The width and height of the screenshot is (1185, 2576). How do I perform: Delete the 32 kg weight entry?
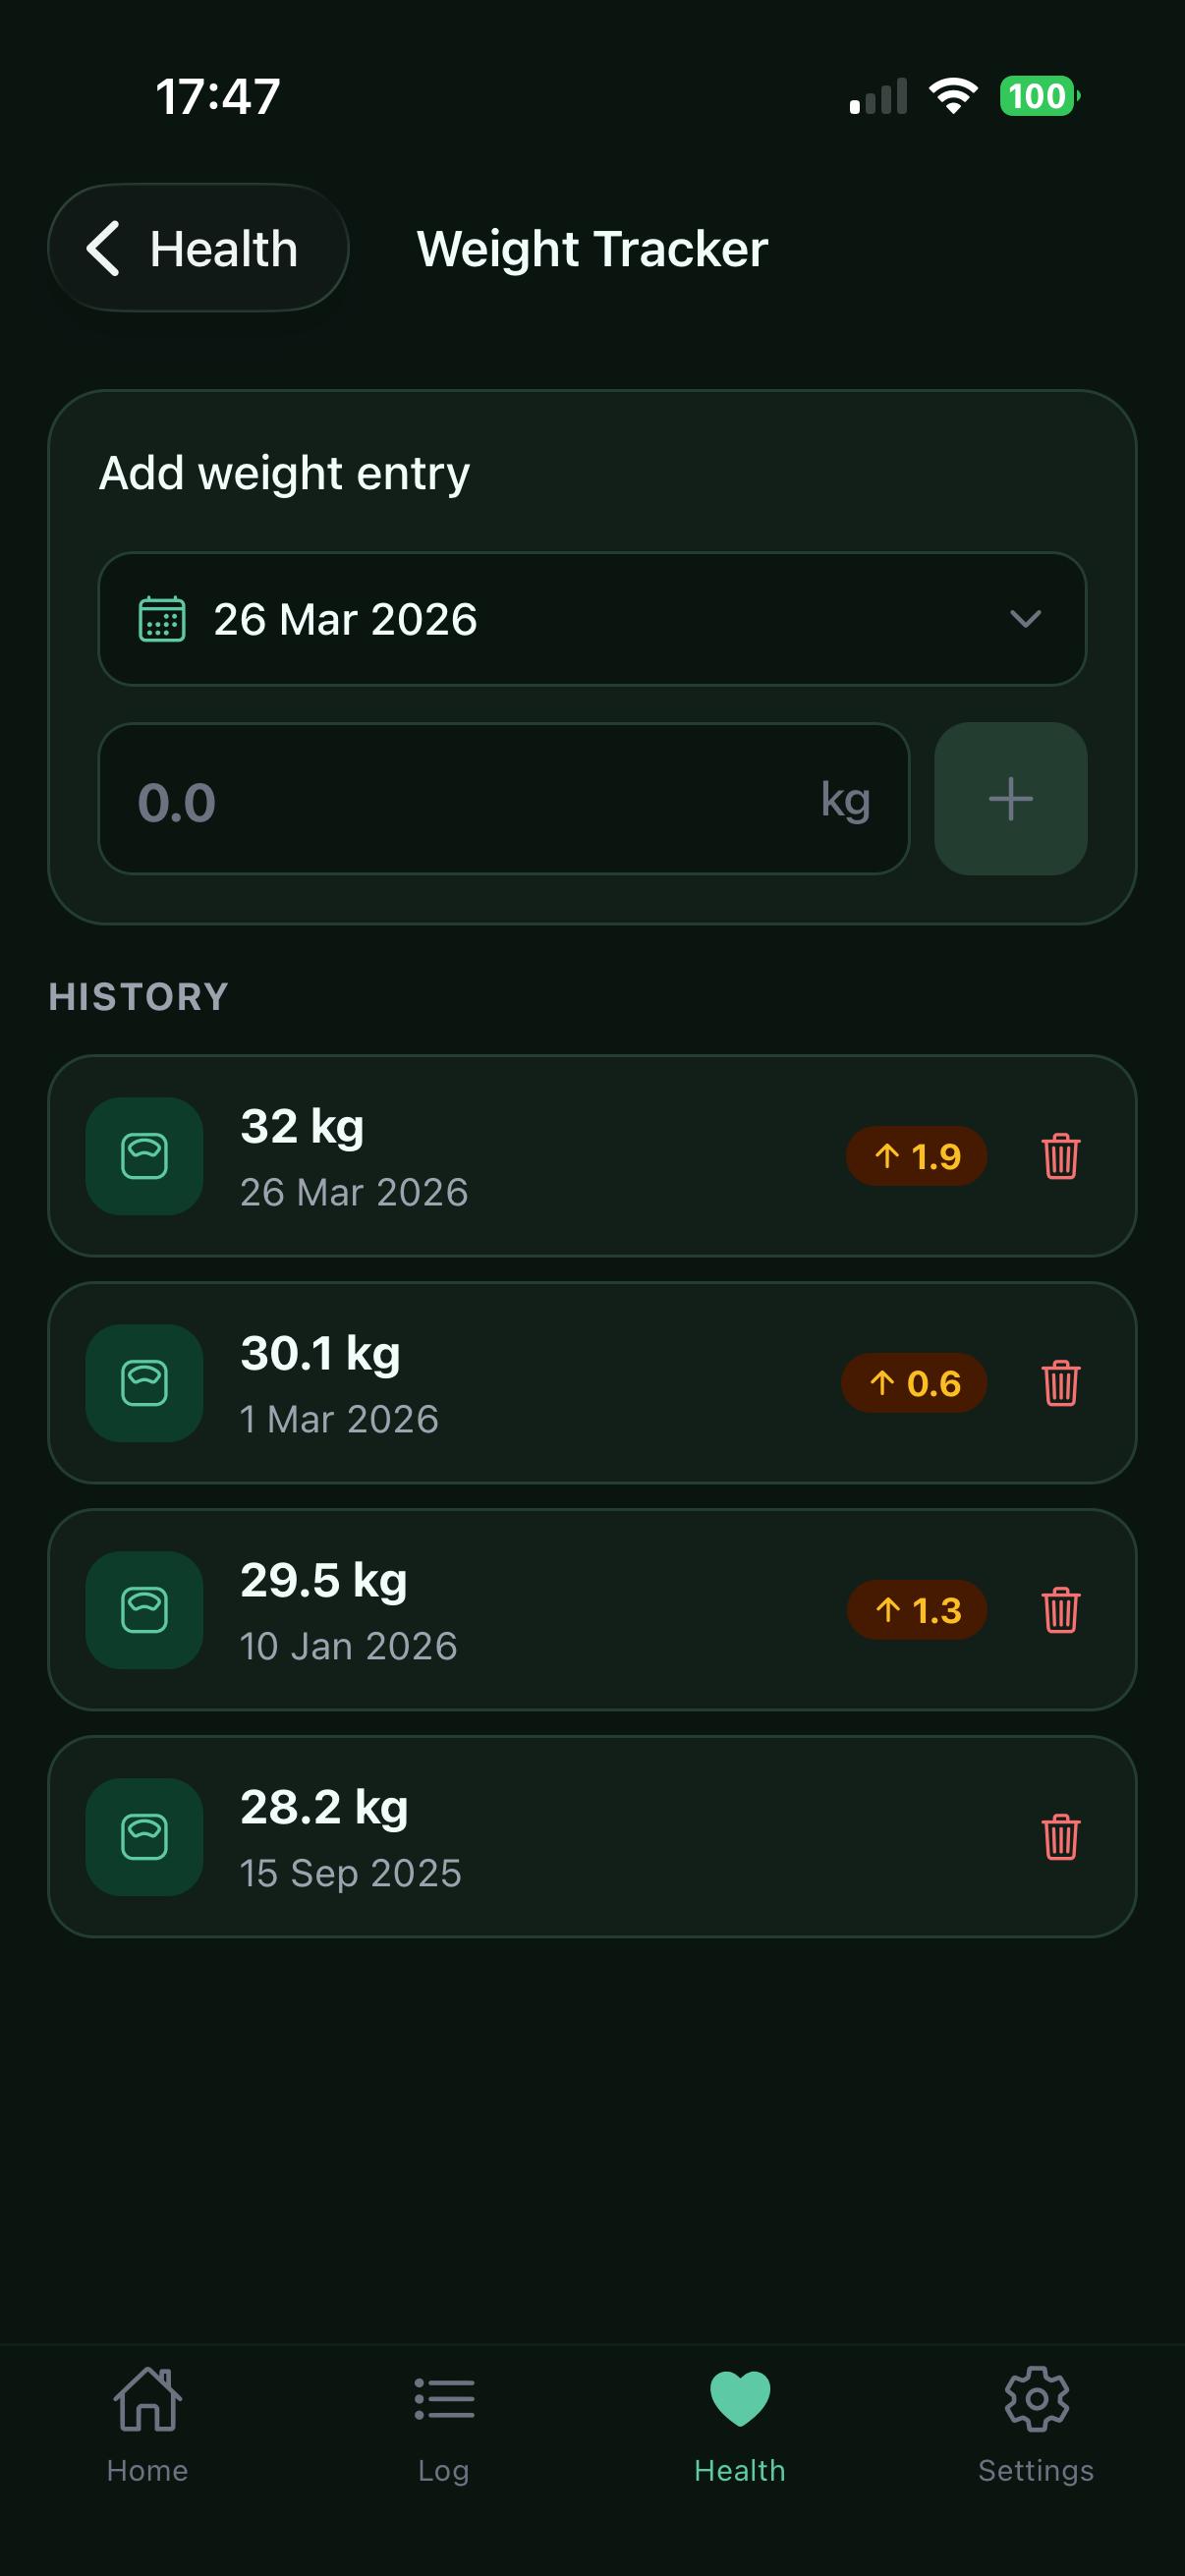coord(1060,1156)
